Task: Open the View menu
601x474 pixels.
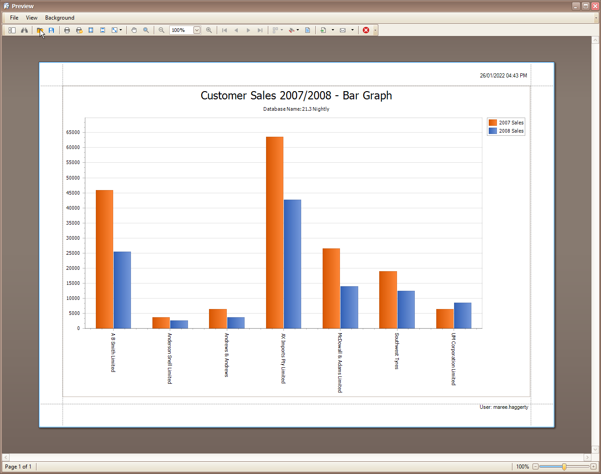Action: tap(31, 18)
